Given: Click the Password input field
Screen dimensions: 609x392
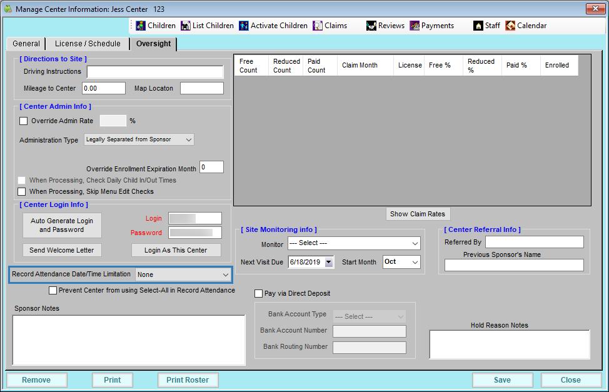Looking at the screenshot, I should 195,233.
